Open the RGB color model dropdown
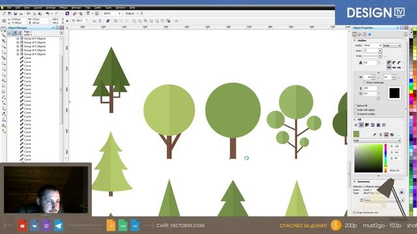Screen dimensions: 417x234 [377, 140]
